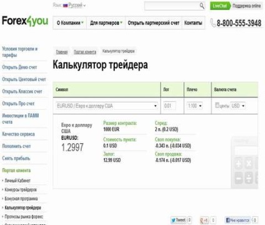This screenshot has width=265, height=225.
Task: Click pip value 0.1 USD
Action: (x=110, y=146)
